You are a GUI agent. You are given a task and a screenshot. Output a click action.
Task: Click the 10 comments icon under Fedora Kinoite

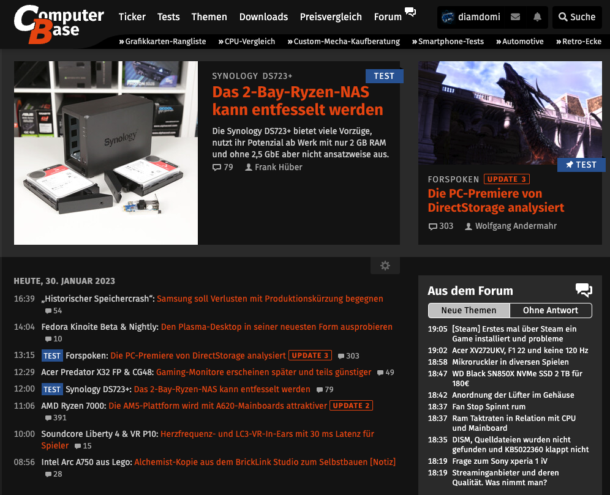(53, 339)
